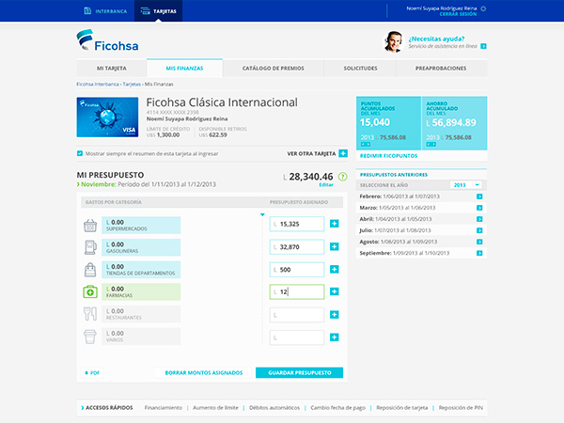The height and width of the screenshot is (423, 564).
Task: Click Guardar Presupuesto button
Action: point(299,372)
